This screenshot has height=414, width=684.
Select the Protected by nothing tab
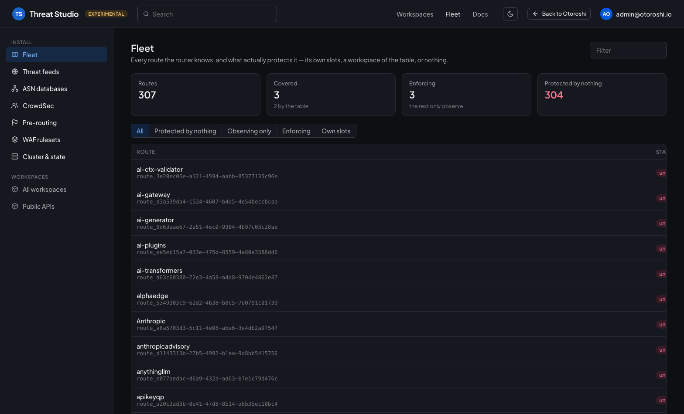point(185,131)
